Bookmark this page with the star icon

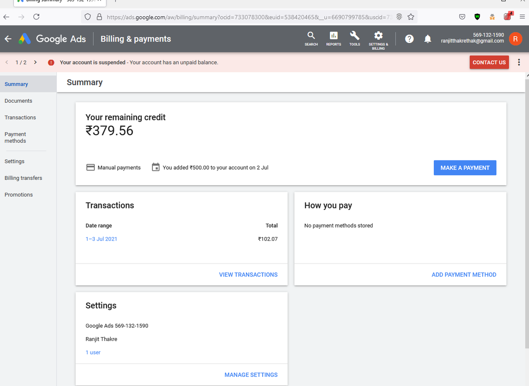[411, 17]
